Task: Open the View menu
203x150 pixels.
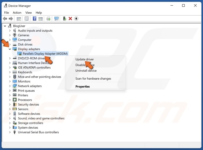Action: [29, 13]
